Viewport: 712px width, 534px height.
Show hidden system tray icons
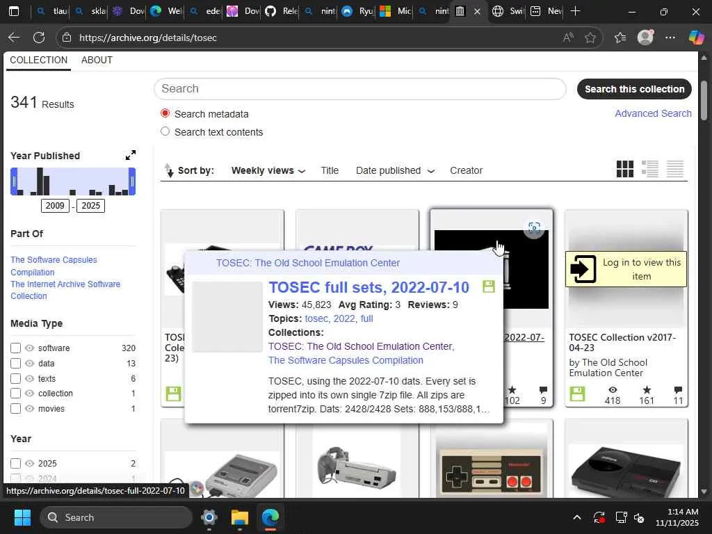point(576,517)
